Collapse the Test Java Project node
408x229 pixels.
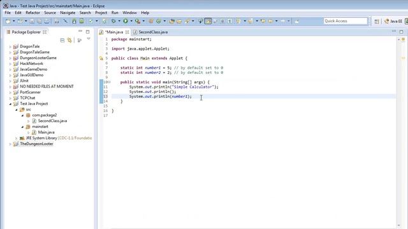(10, 104)
